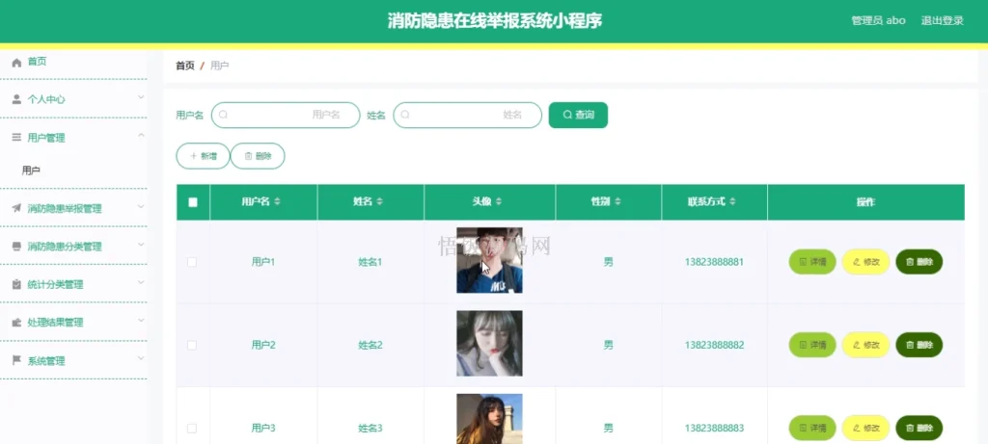Open 详情 for 用户3
Image resolution: width=988 pixels, height=444 pixels.
(x=812, y=428)
